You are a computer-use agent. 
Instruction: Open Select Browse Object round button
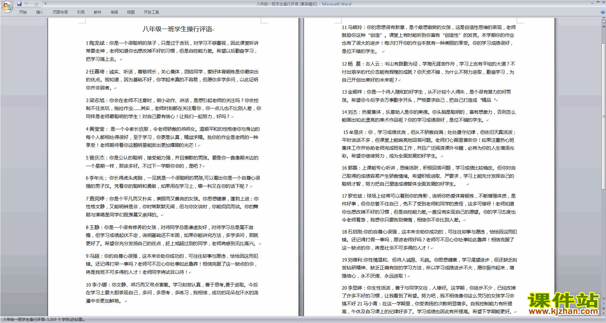tap(604, 308)
